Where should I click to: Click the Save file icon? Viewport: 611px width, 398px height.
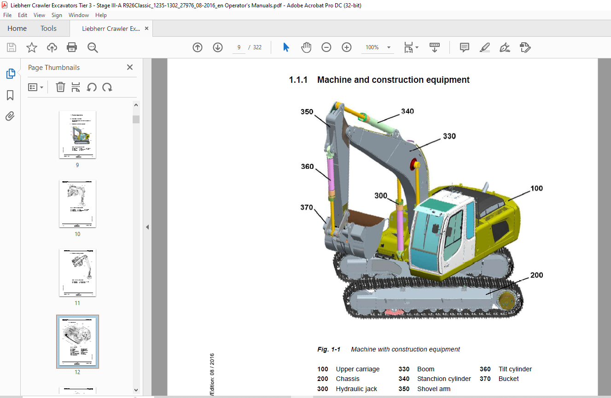(12, 47)
